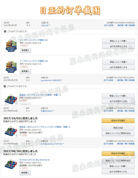Open the Thomas Let's Go Big Adventure! product link
The height and width of the screenshot is (178, 138).
[x=35, y=160]
